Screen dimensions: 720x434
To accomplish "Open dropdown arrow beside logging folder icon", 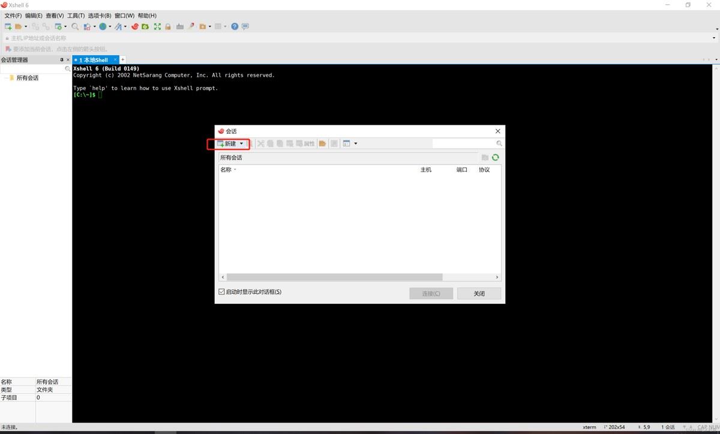I will point(210,26).
